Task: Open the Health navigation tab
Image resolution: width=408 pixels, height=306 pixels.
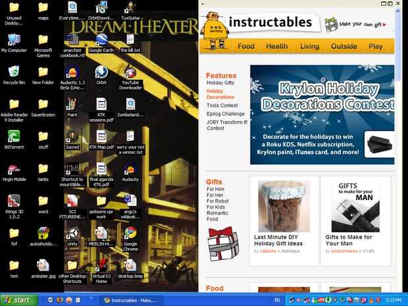Action: (x=277, y=46)
